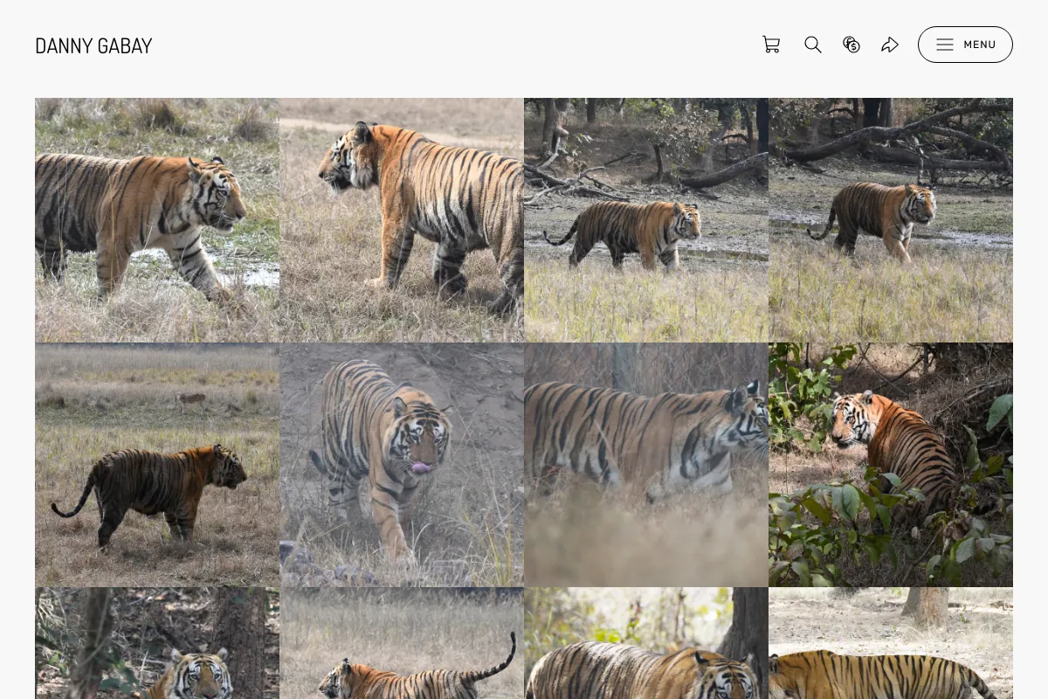The width and height of the screenshot is (1048, 699).
Task: Open first tiger photo walking right by water
Action: tap(157, 220)
